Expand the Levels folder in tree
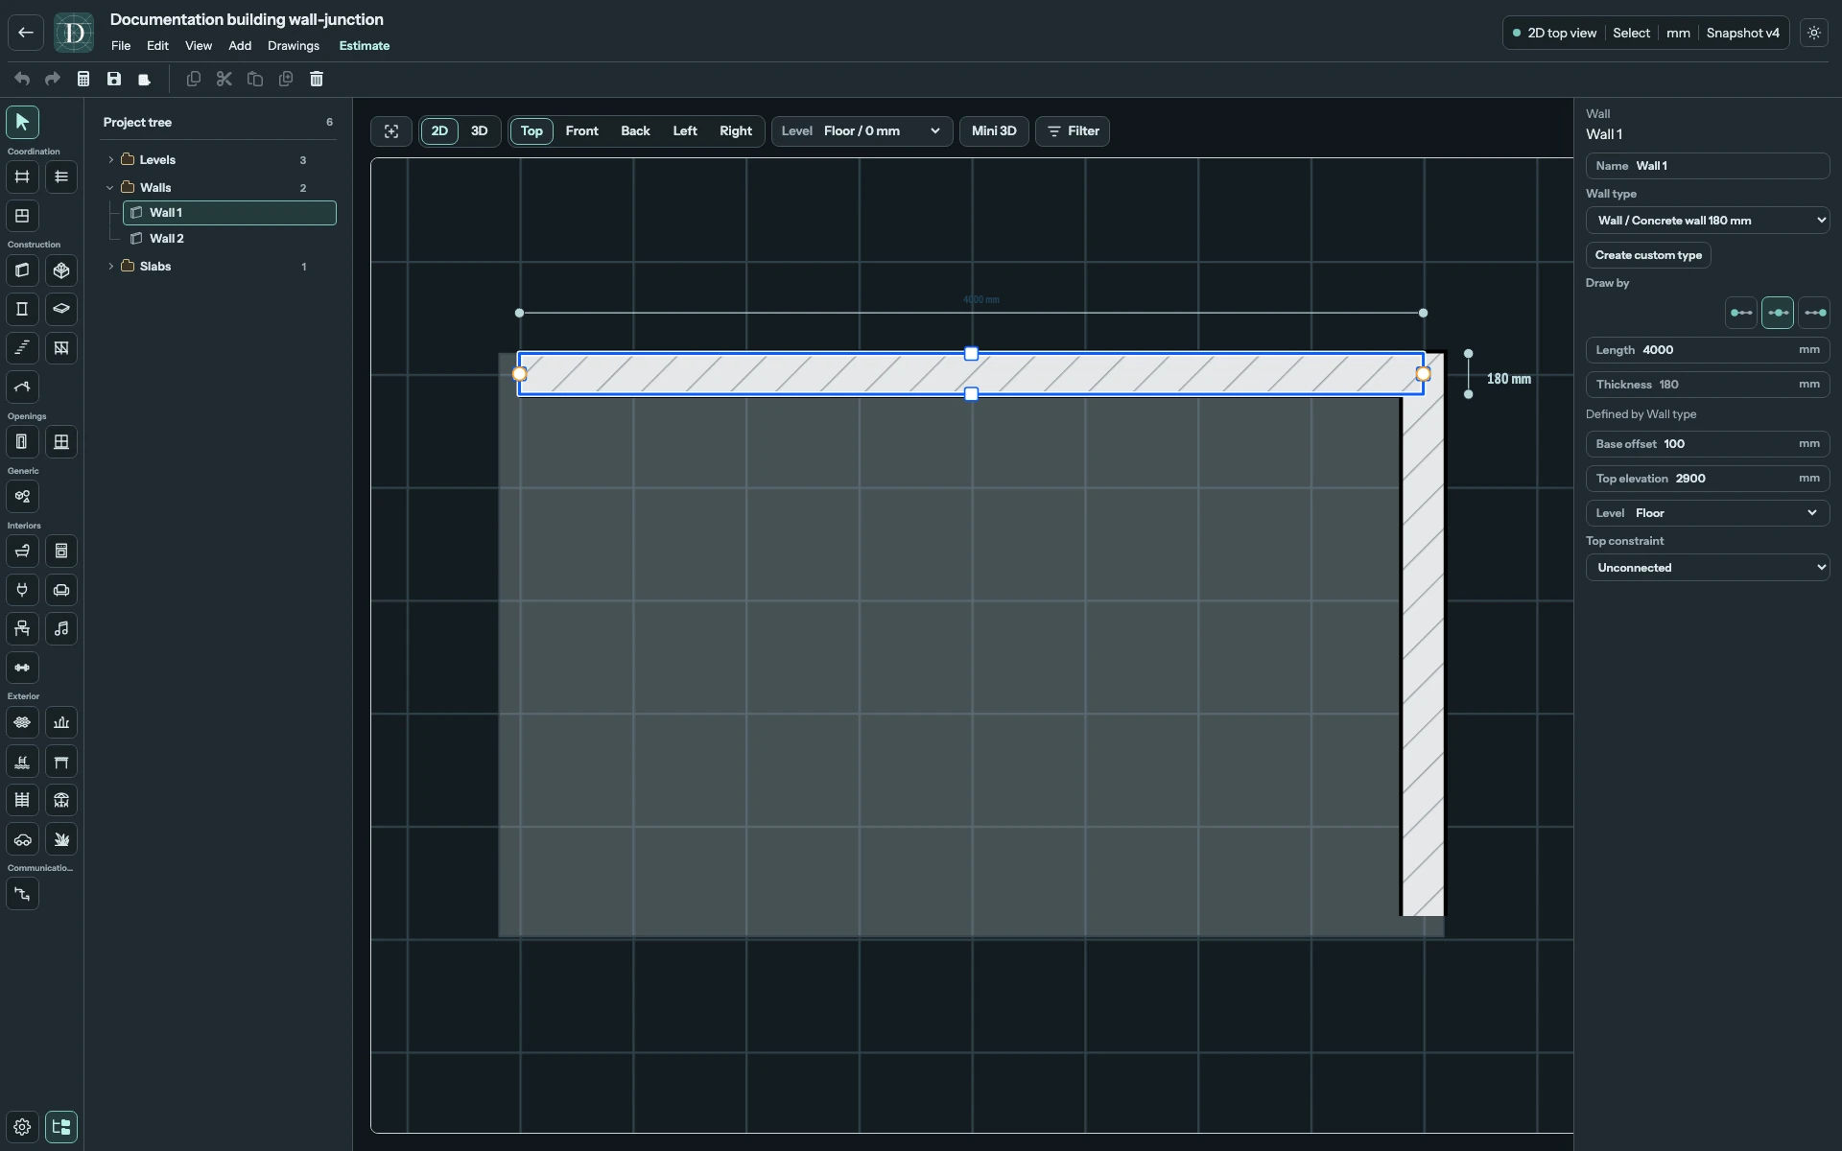 110,160
